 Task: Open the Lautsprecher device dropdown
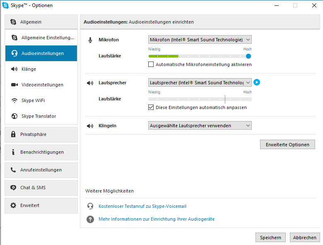click(200, 82)
